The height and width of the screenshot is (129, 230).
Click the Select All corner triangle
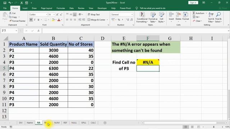tap(6, 38)
